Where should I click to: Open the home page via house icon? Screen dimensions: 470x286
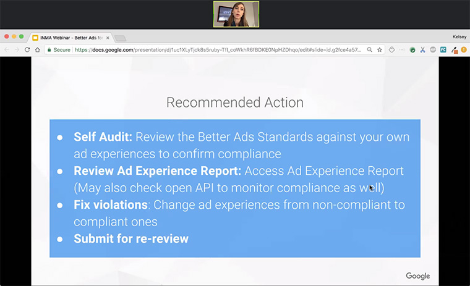click(38, 49)
